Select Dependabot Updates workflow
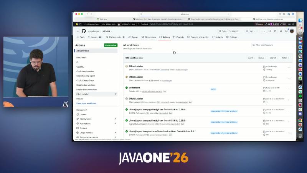This screenshot has width=307, height=173. 86,85
